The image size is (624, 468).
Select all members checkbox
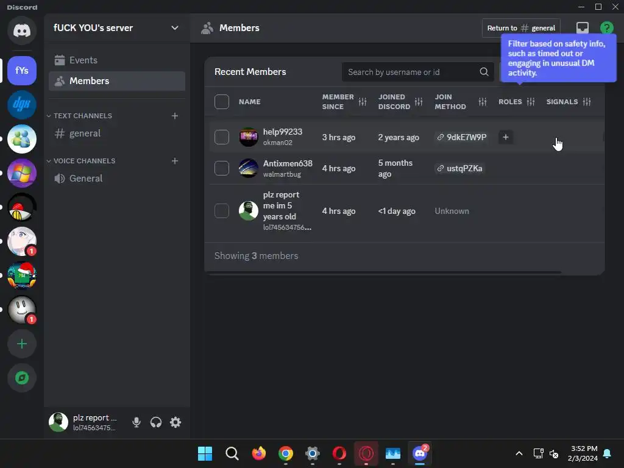[x=222, y=102]
